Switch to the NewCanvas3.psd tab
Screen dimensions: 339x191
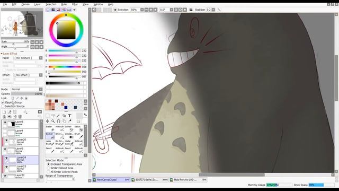click(x=111, y=180)
